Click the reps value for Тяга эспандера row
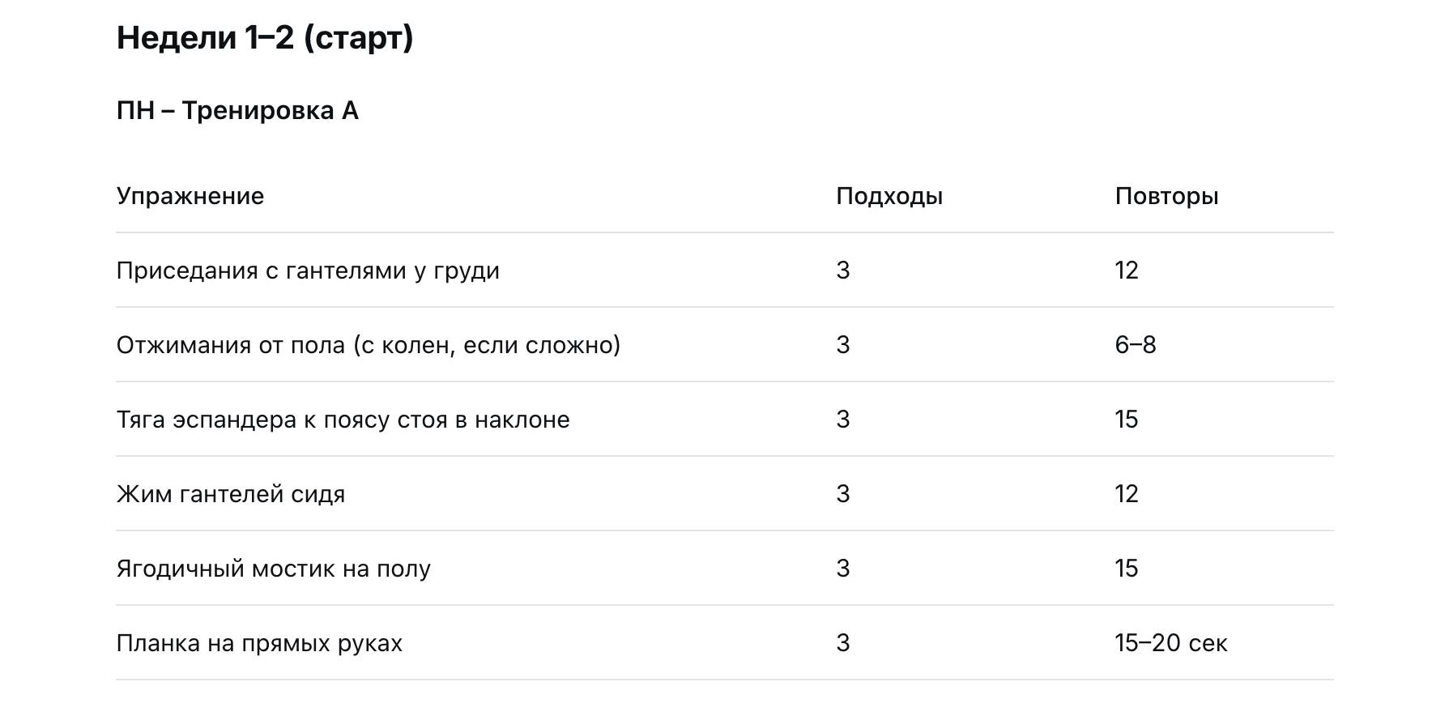 click(1127, 420)
